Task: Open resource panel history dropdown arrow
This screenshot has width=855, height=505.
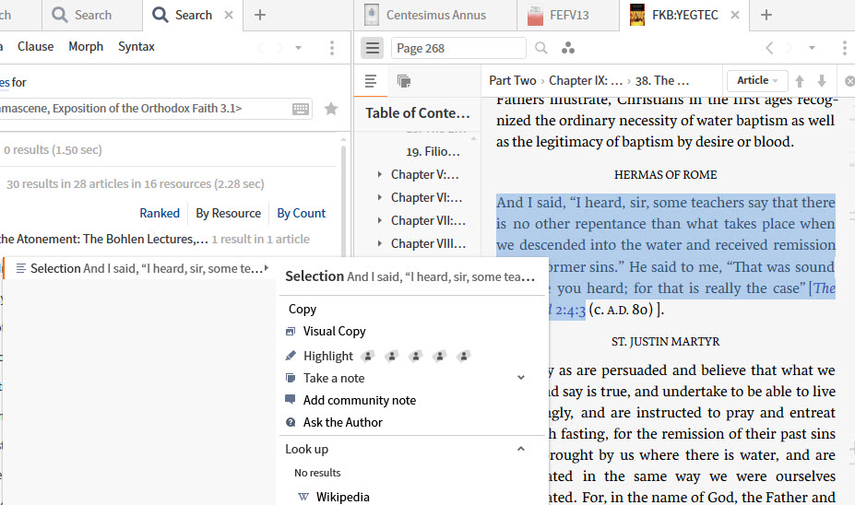Action: pyautogui.click(x=812, y=48)
